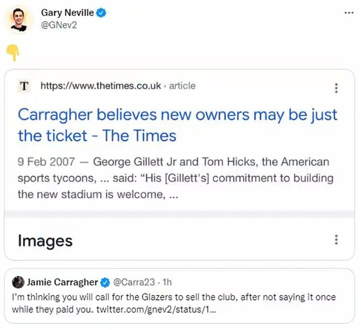The width and height of the screenshot is (361, 330).
Task: Open the search result's three-dot options
Action: [x=336, y=88]
